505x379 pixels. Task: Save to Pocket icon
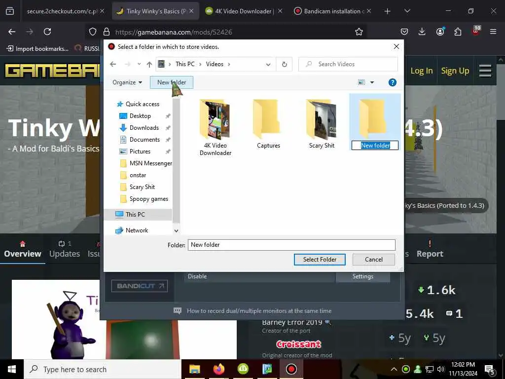(x=404, y=32)
